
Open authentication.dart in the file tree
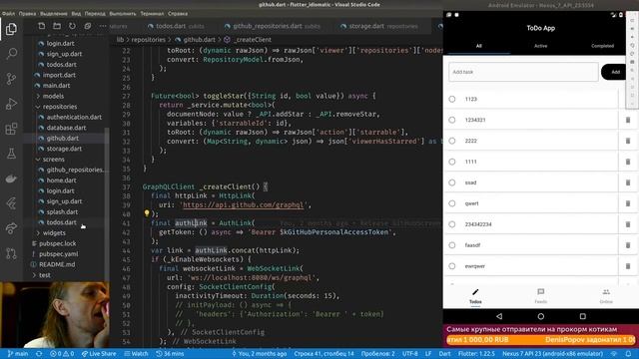coord(74,118)
